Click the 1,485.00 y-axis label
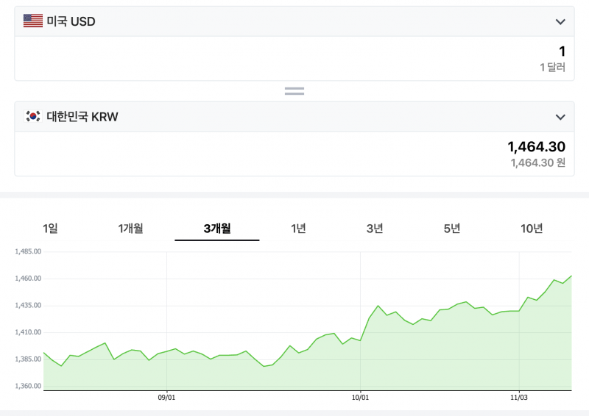 [x=28, y=251]
